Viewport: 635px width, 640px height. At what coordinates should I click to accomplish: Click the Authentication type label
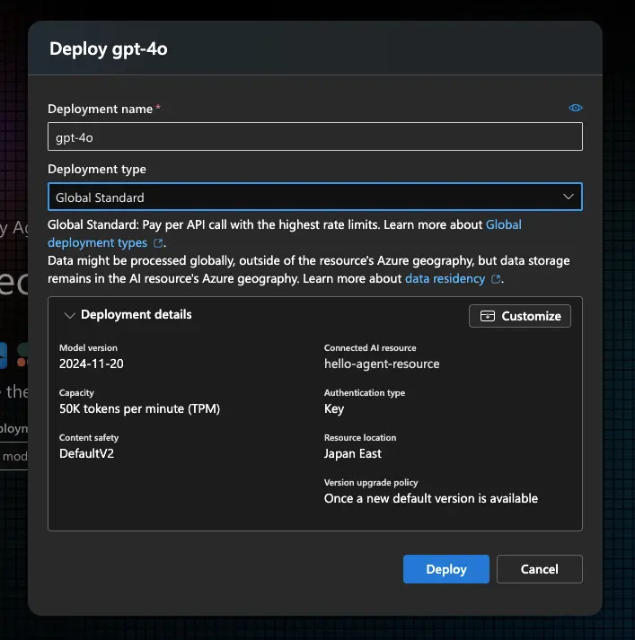point(365,392)
